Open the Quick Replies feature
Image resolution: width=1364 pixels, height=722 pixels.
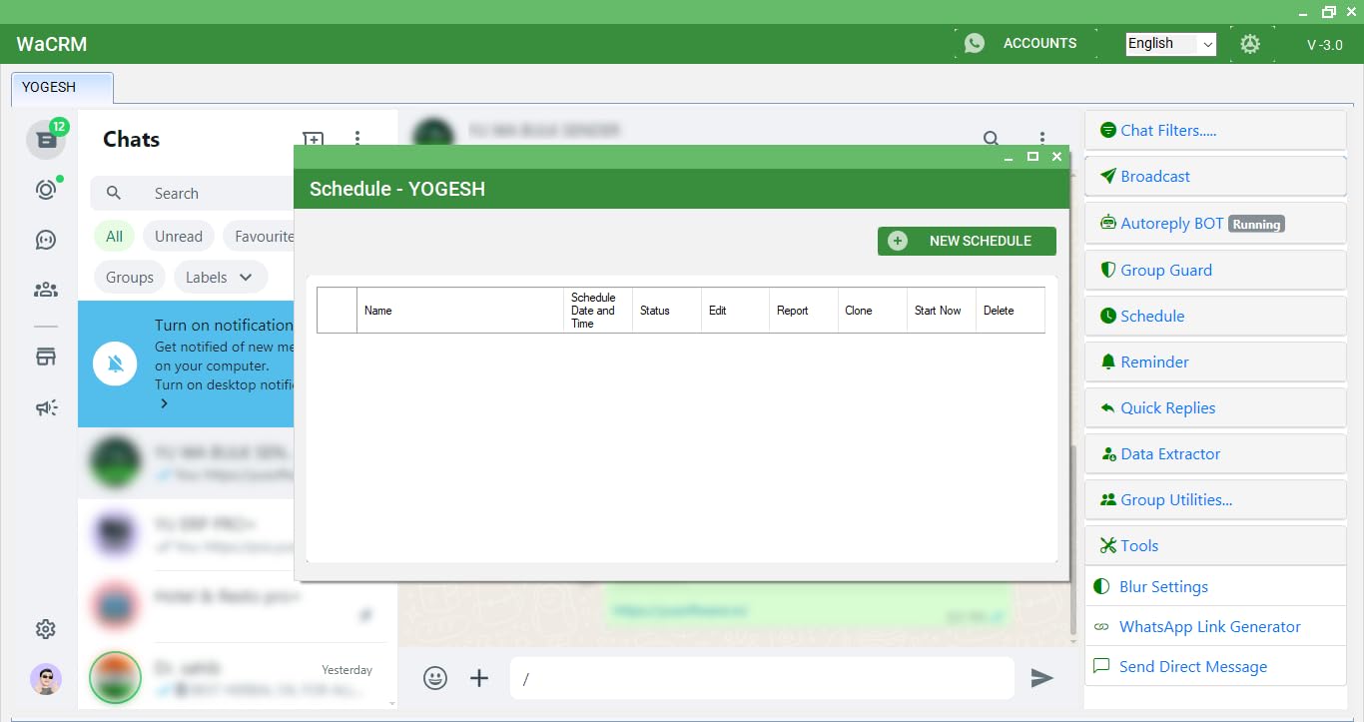tap(1215, 407)
